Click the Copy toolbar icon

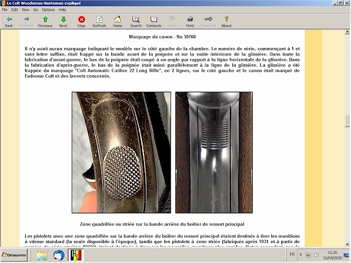pos(172,22)
